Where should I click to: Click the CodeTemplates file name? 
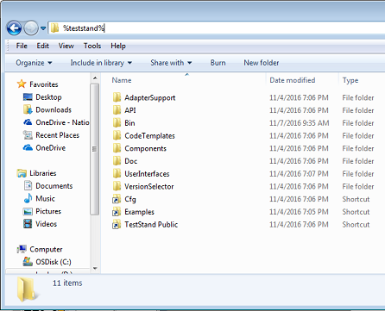[149, 135]
